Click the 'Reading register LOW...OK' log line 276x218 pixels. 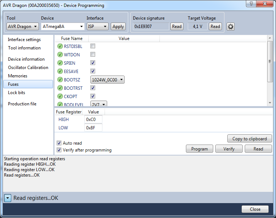coord(29,170)
